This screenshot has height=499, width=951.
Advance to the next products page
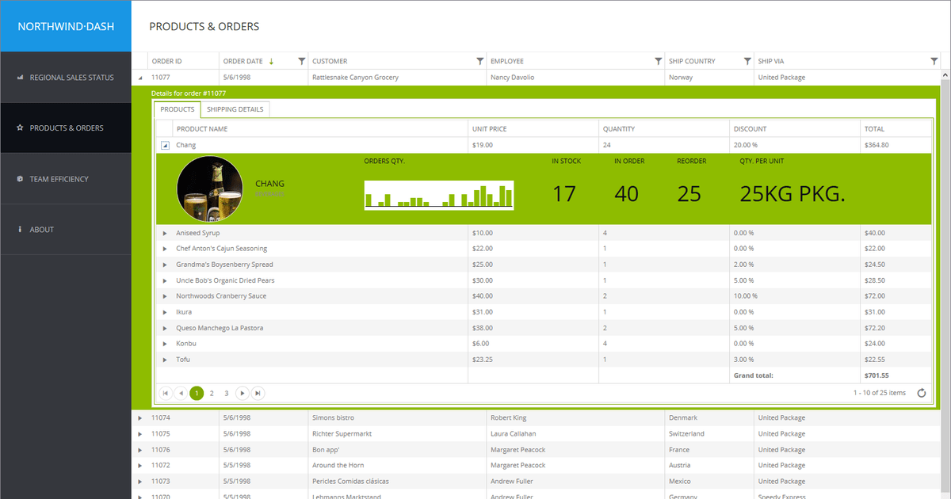[243, 392]
